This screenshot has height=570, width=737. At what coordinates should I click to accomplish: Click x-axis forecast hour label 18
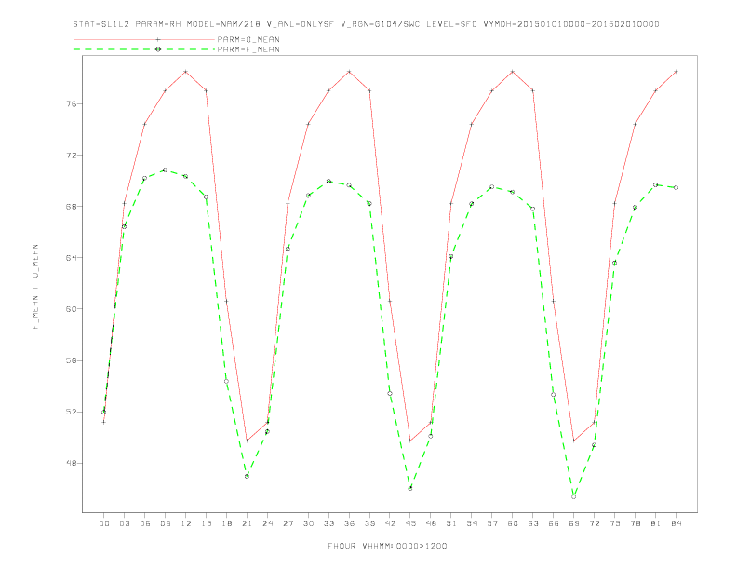tap(226, 523)
